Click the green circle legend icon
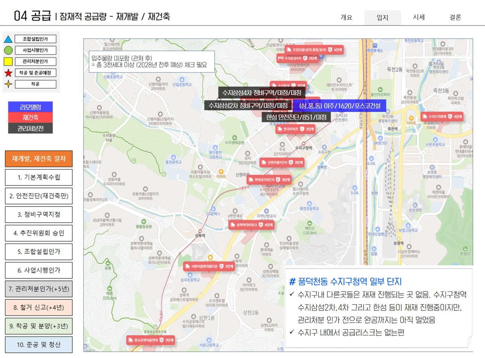 [x=8, y=50]
